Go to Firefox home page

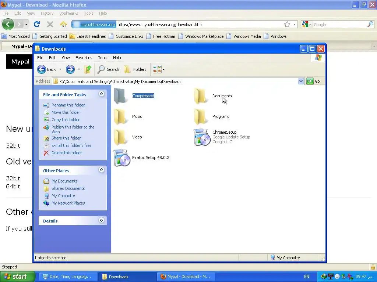(x=63, y=24)
